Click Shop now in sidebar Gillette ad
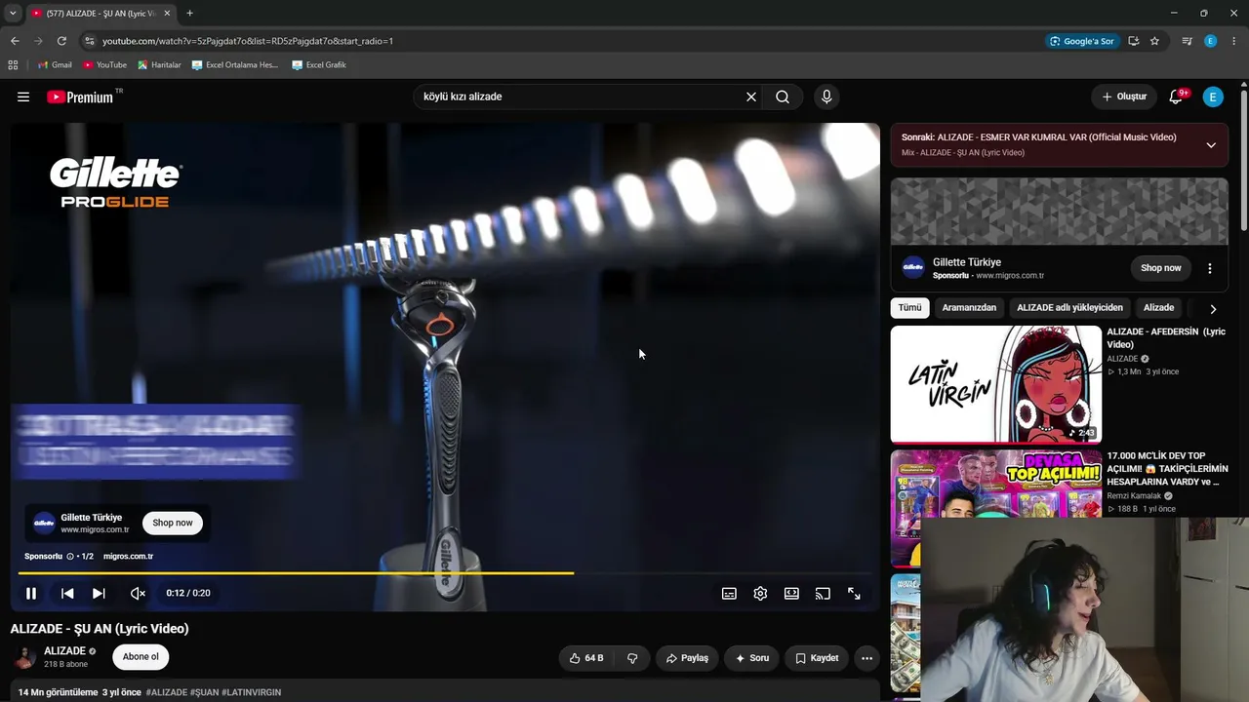This screenshot has height=702, width=1249. [x=1161, y=268]
